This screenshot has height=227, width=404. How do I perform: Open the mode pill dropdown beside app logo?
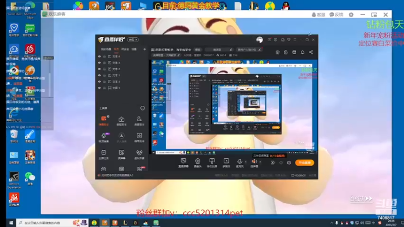(x=133, y=40)
